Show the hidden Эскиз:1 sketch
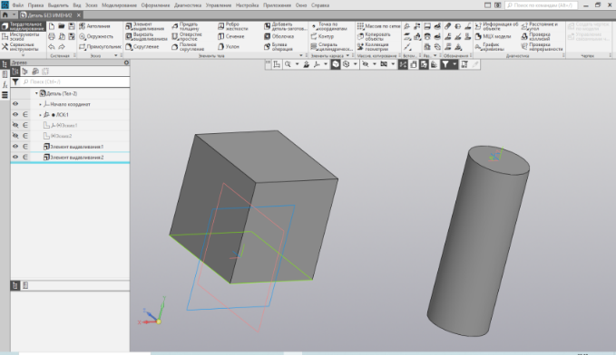Screen dimensions: 616x355 tap(15, 125)
